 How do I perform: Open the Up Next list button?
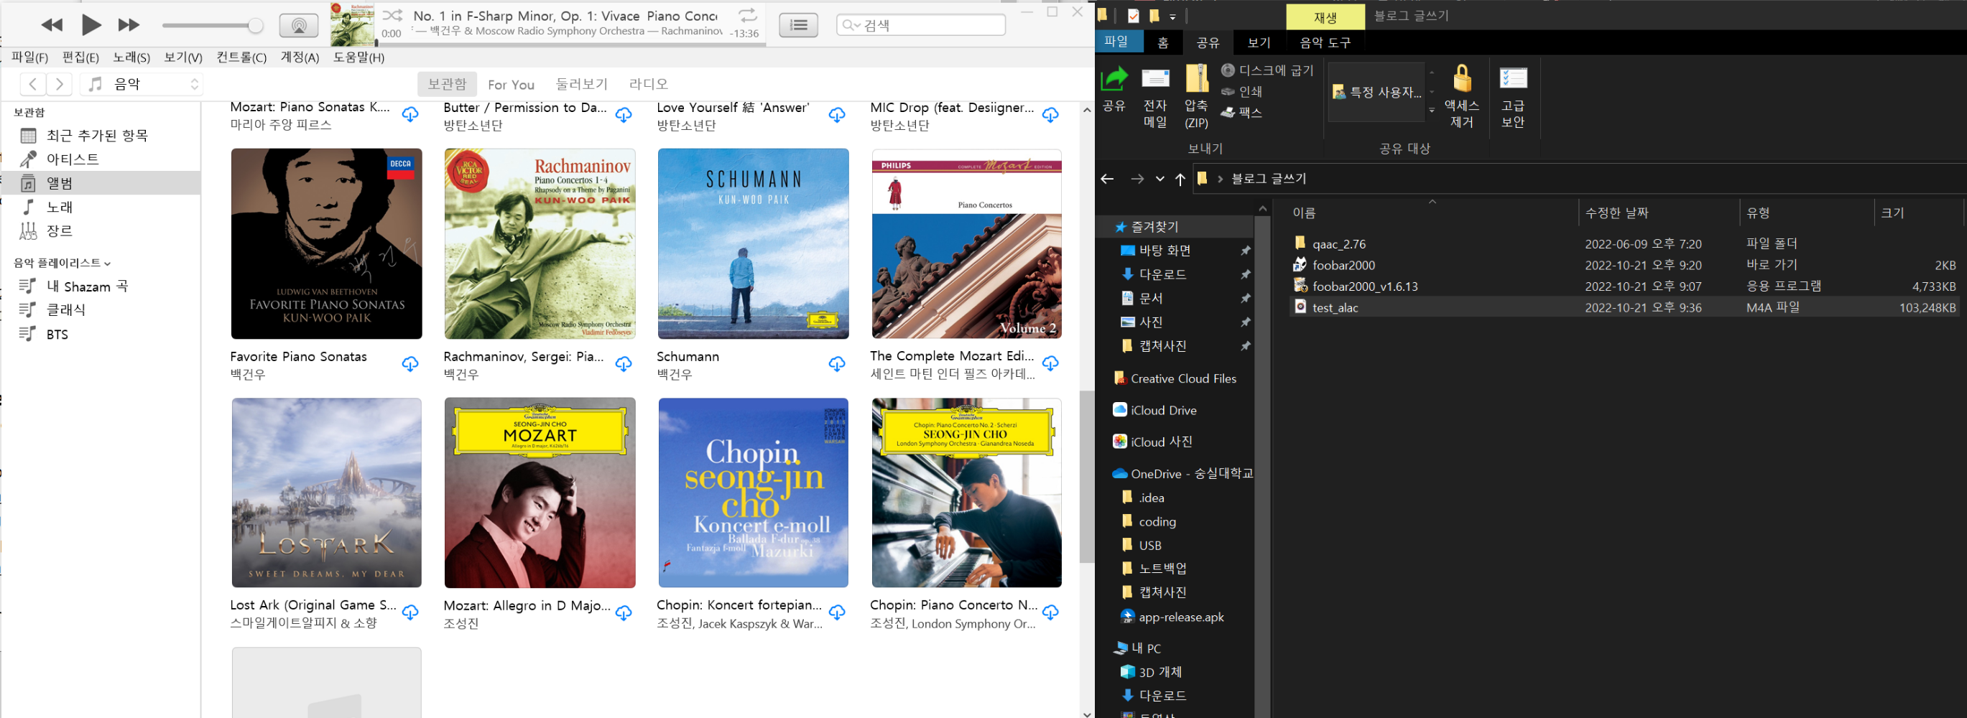pos(798,25)
